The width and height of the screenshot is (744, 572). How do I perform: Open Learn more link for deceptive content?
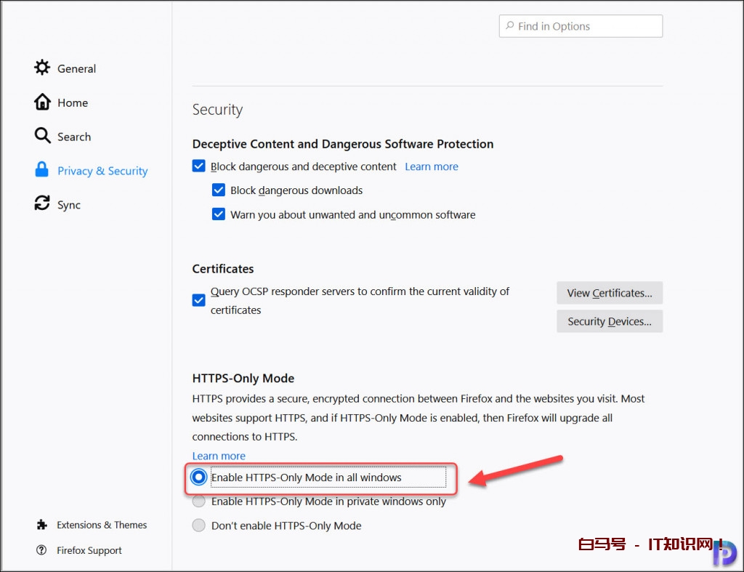click(432, 166)
